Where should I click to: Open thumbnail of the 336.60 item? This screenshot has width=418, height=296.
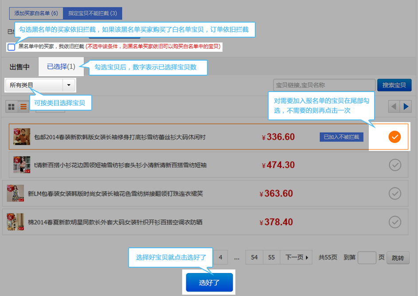(22, 137)
